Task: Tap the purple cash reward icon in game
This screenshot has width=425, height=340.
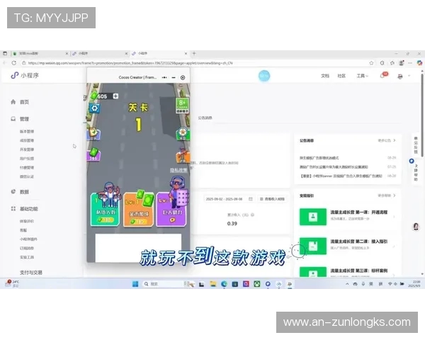Action: [93, 154]
